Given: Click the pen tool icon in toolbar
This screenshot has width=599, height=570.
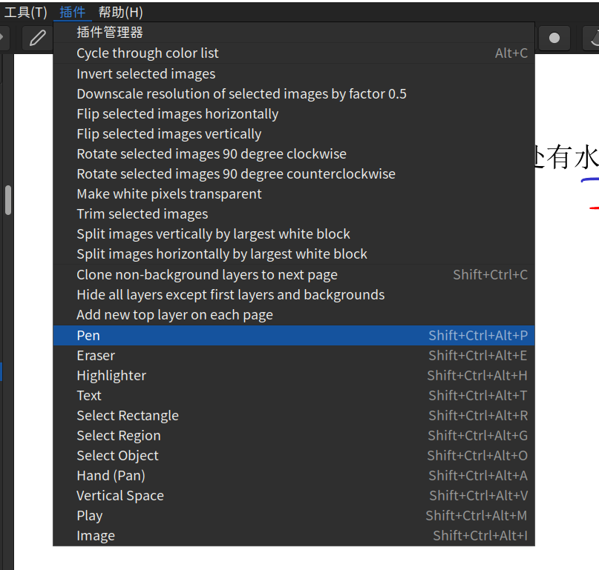Looking at the screenshot, I should click(x=37, y=38).
